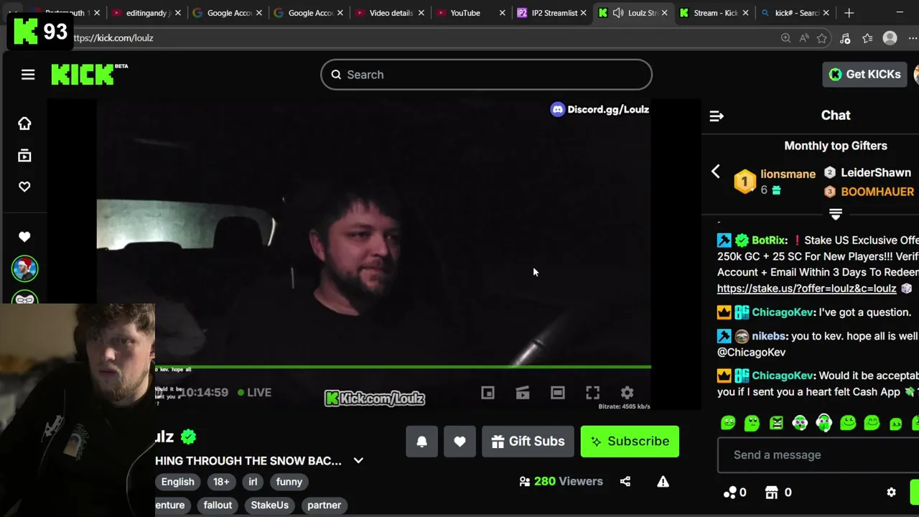Open top gifter lionsmane
Screen dimensions: 919x517
point(788,174)
